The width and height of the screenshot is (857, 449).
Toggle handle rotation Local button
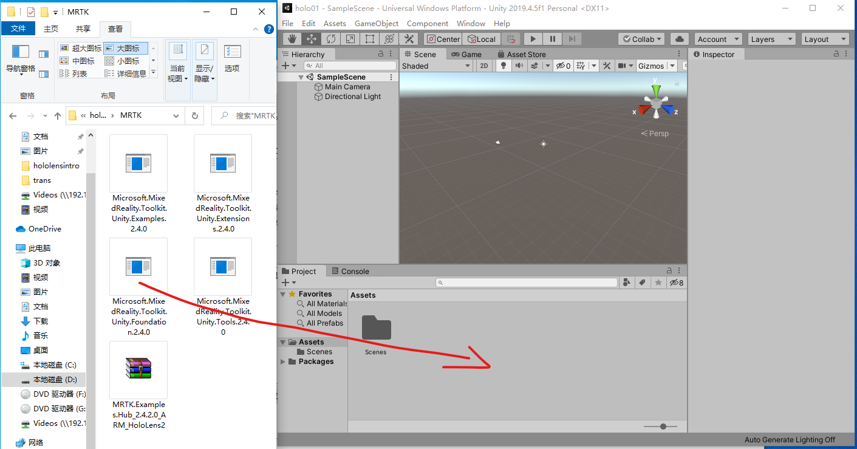click(481, 39)
